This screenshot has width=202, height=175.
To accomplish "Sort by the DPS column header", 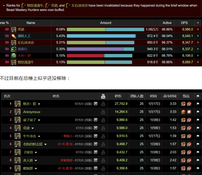I will point(184,23).
